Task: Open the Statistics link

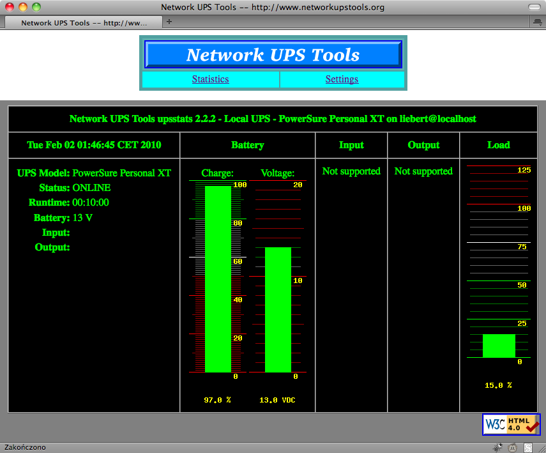Action: (x=210, y=79)
